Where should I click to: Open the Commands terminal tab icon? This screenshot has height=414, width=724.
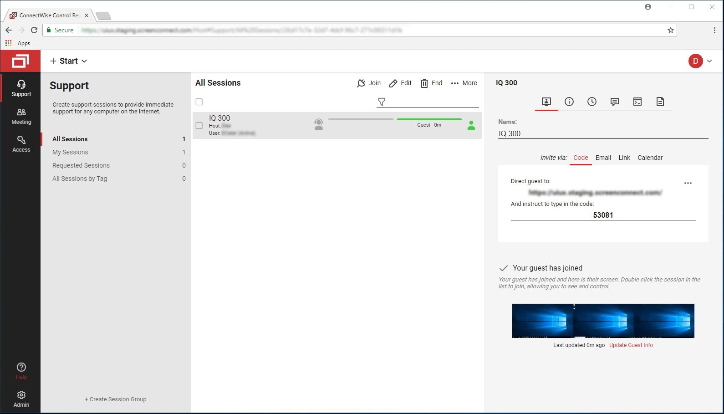click(637, 102)
